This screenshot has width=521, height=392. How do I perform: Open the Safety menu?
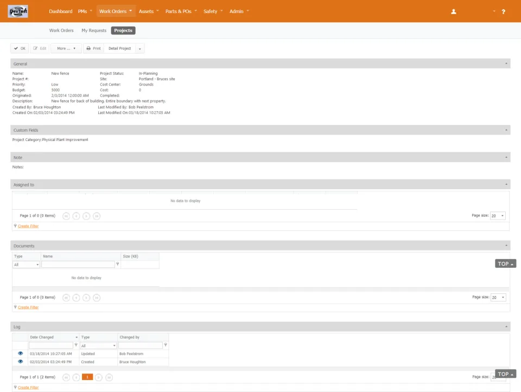pos(213,11)
